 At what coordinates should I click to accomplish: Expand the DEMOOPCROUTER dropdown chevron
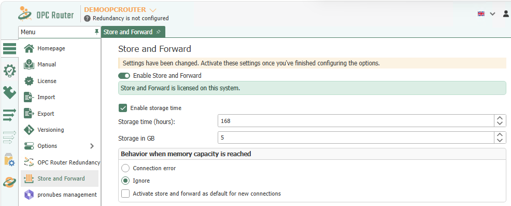click(x=152, y=10)
